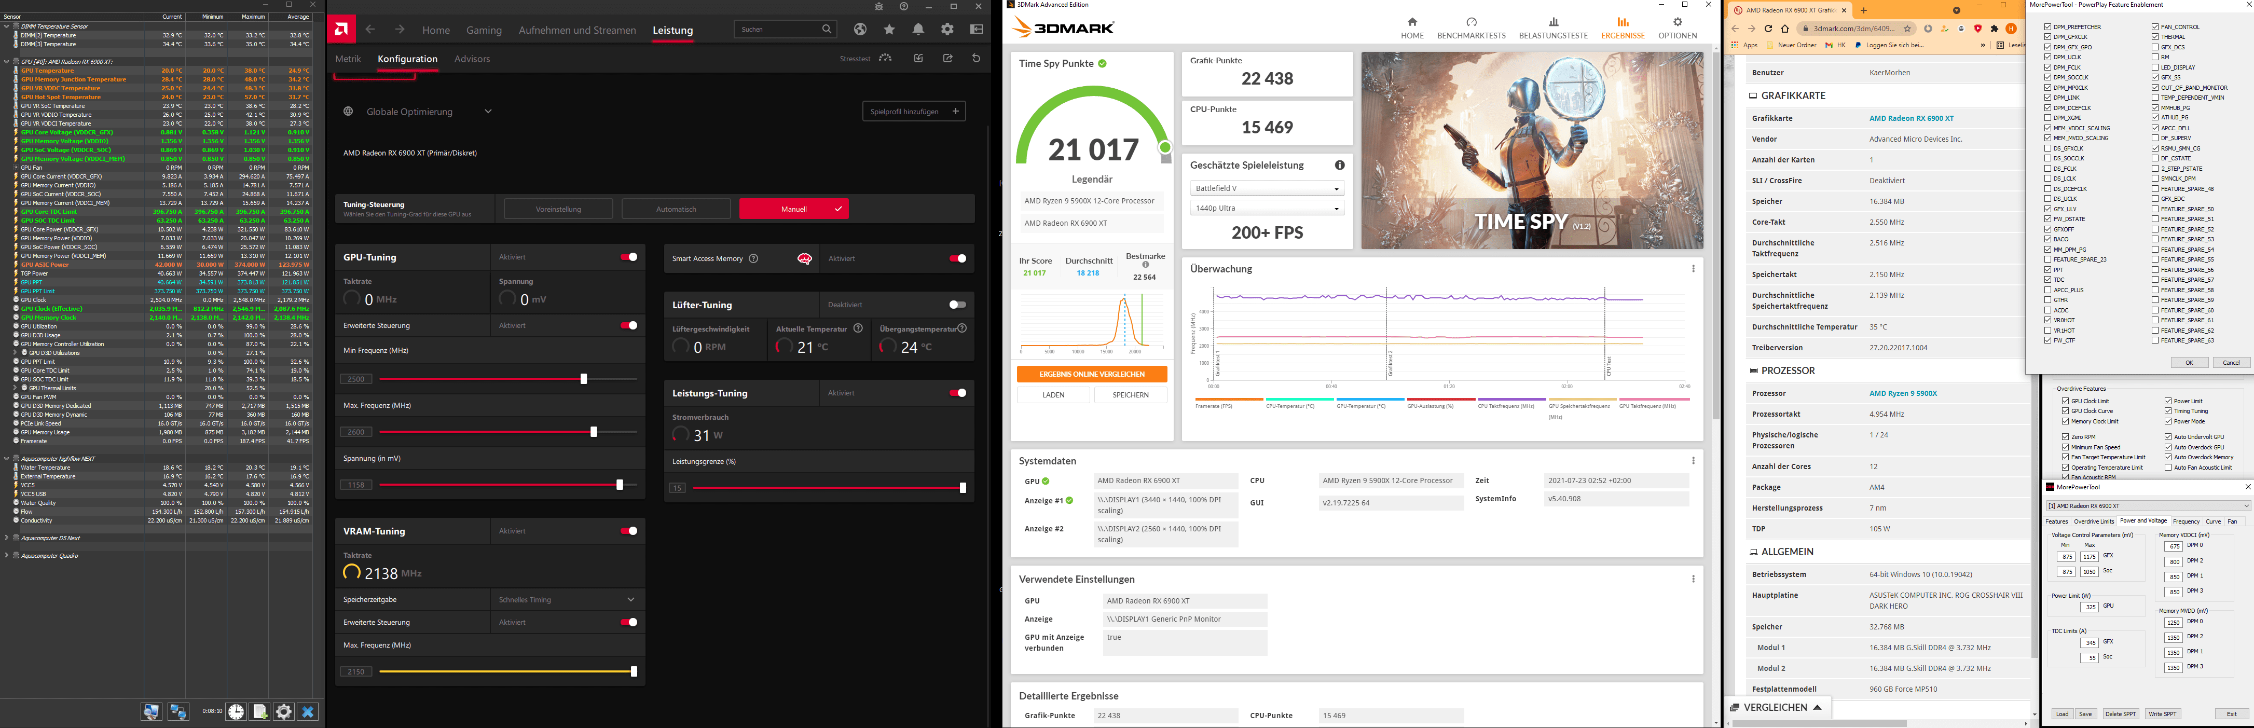Click the HWiNFO log file icon
The height and width of the screenshot is (728, 2254).
(260, 712)
